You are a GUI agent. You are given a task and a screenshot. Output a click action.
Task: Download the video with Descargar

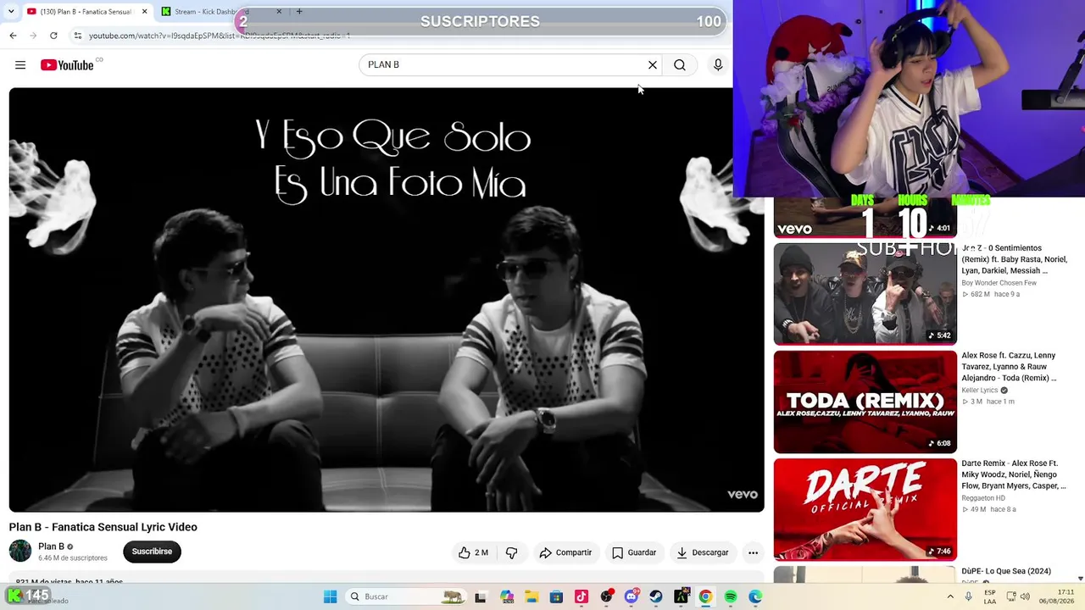click(x=703, y=552)
